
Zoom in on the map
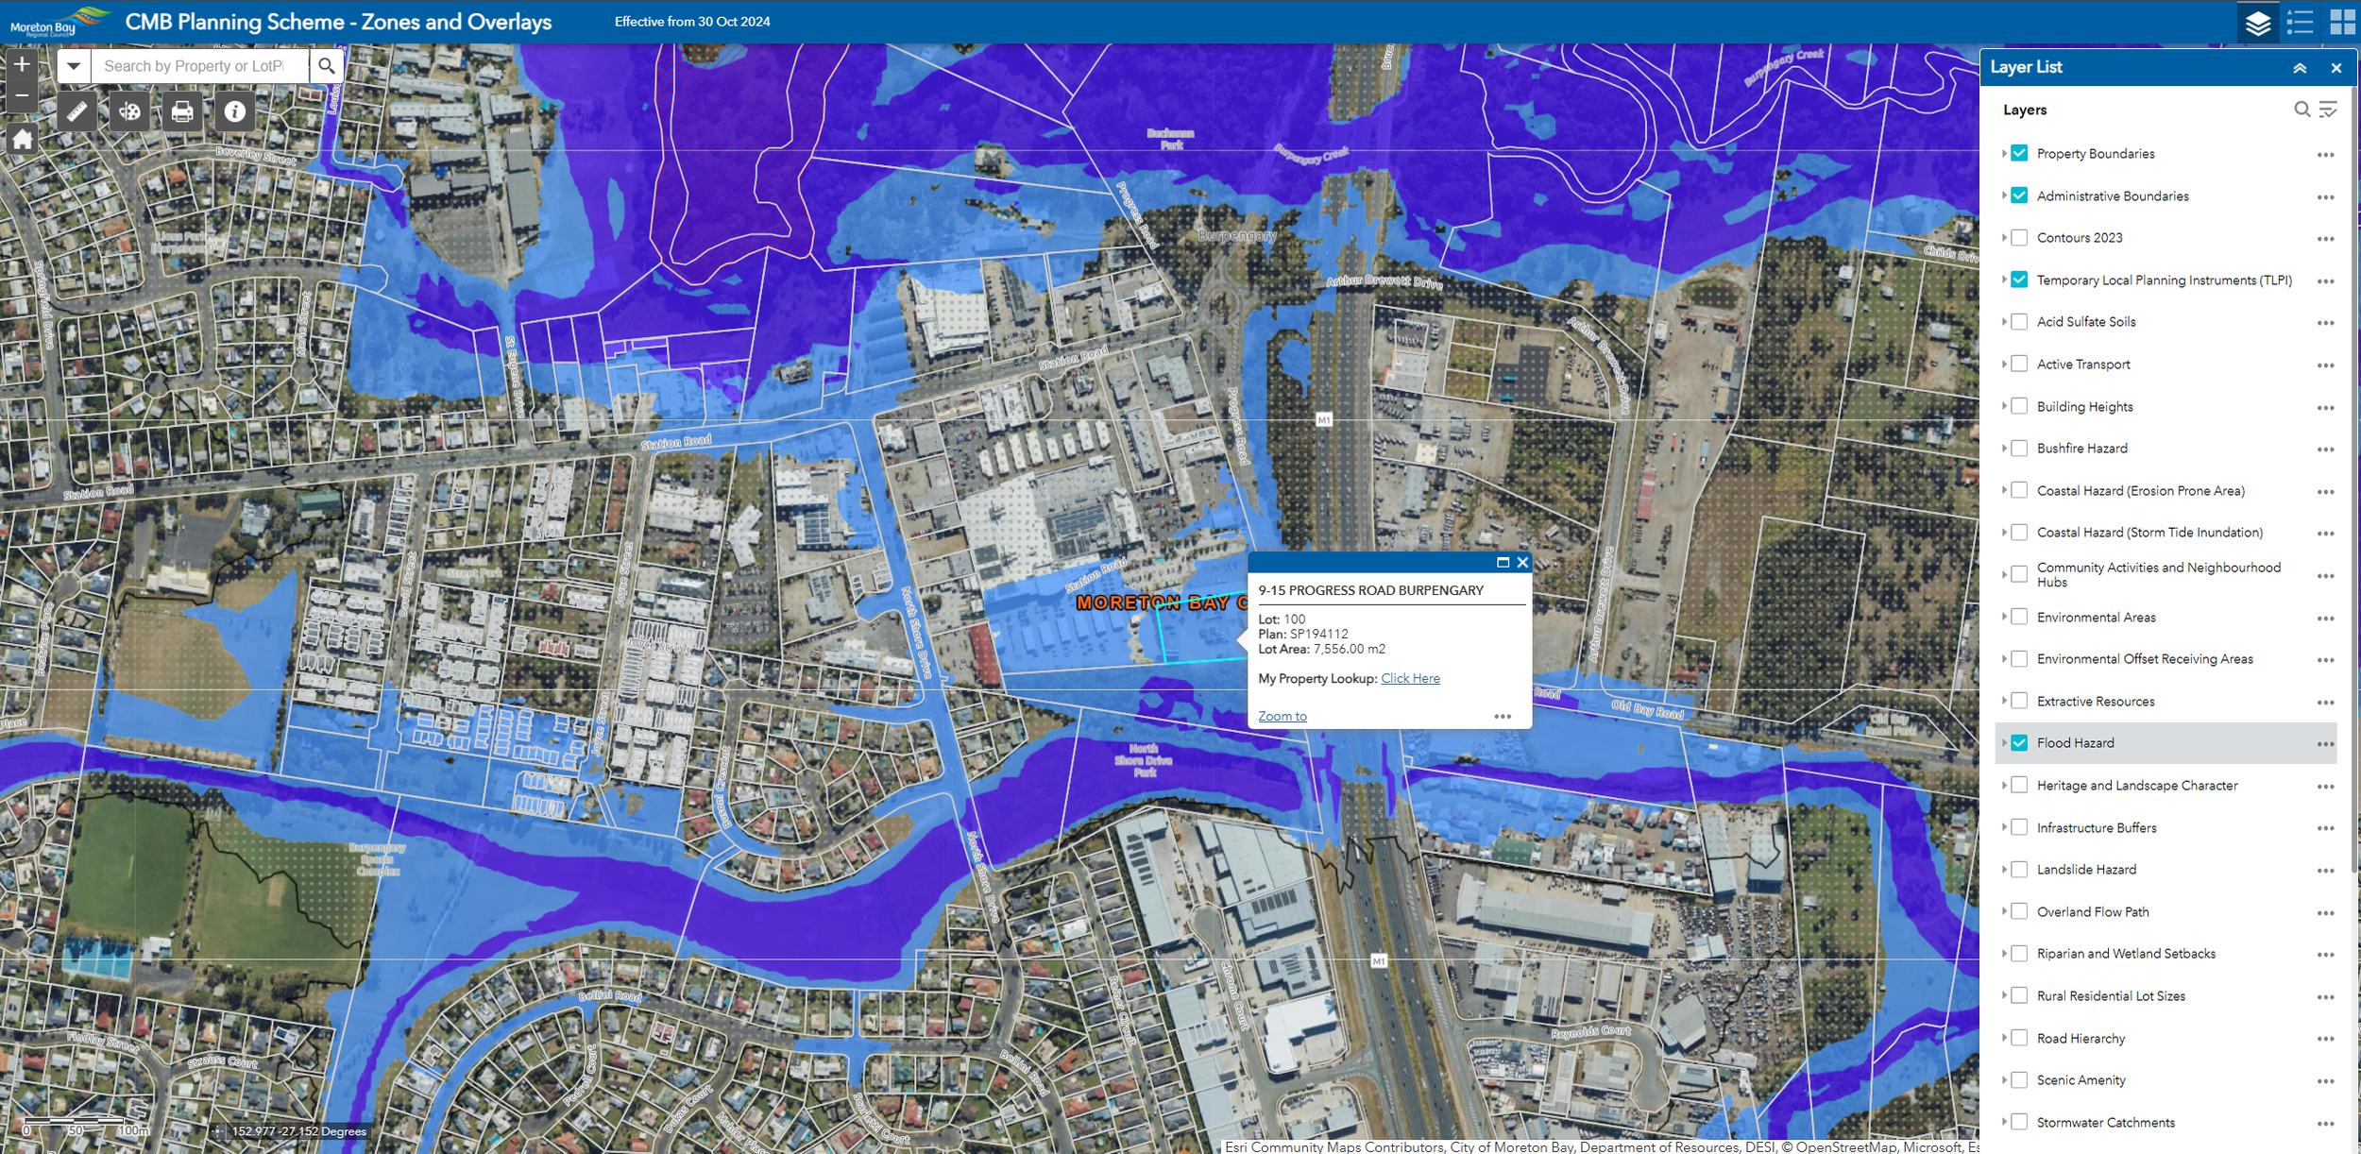pyautogui.click(x=22, y=64)
